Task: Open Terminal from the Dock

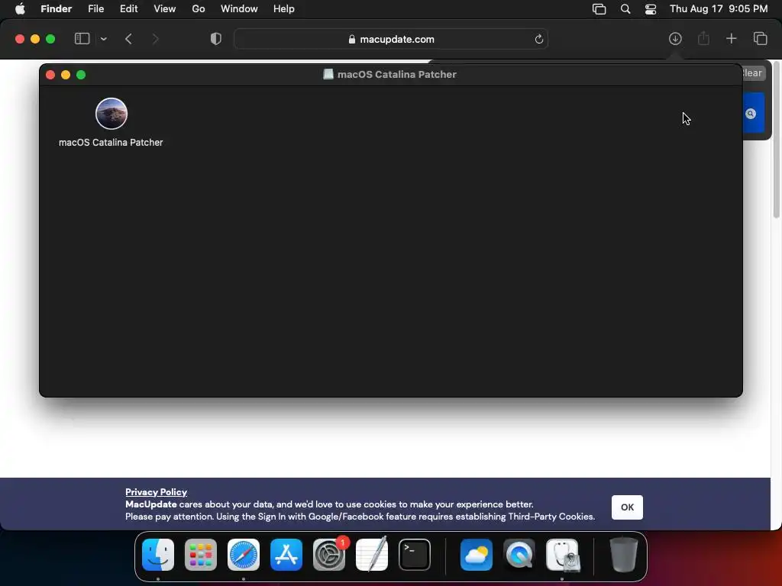Action: click(415, 555)
